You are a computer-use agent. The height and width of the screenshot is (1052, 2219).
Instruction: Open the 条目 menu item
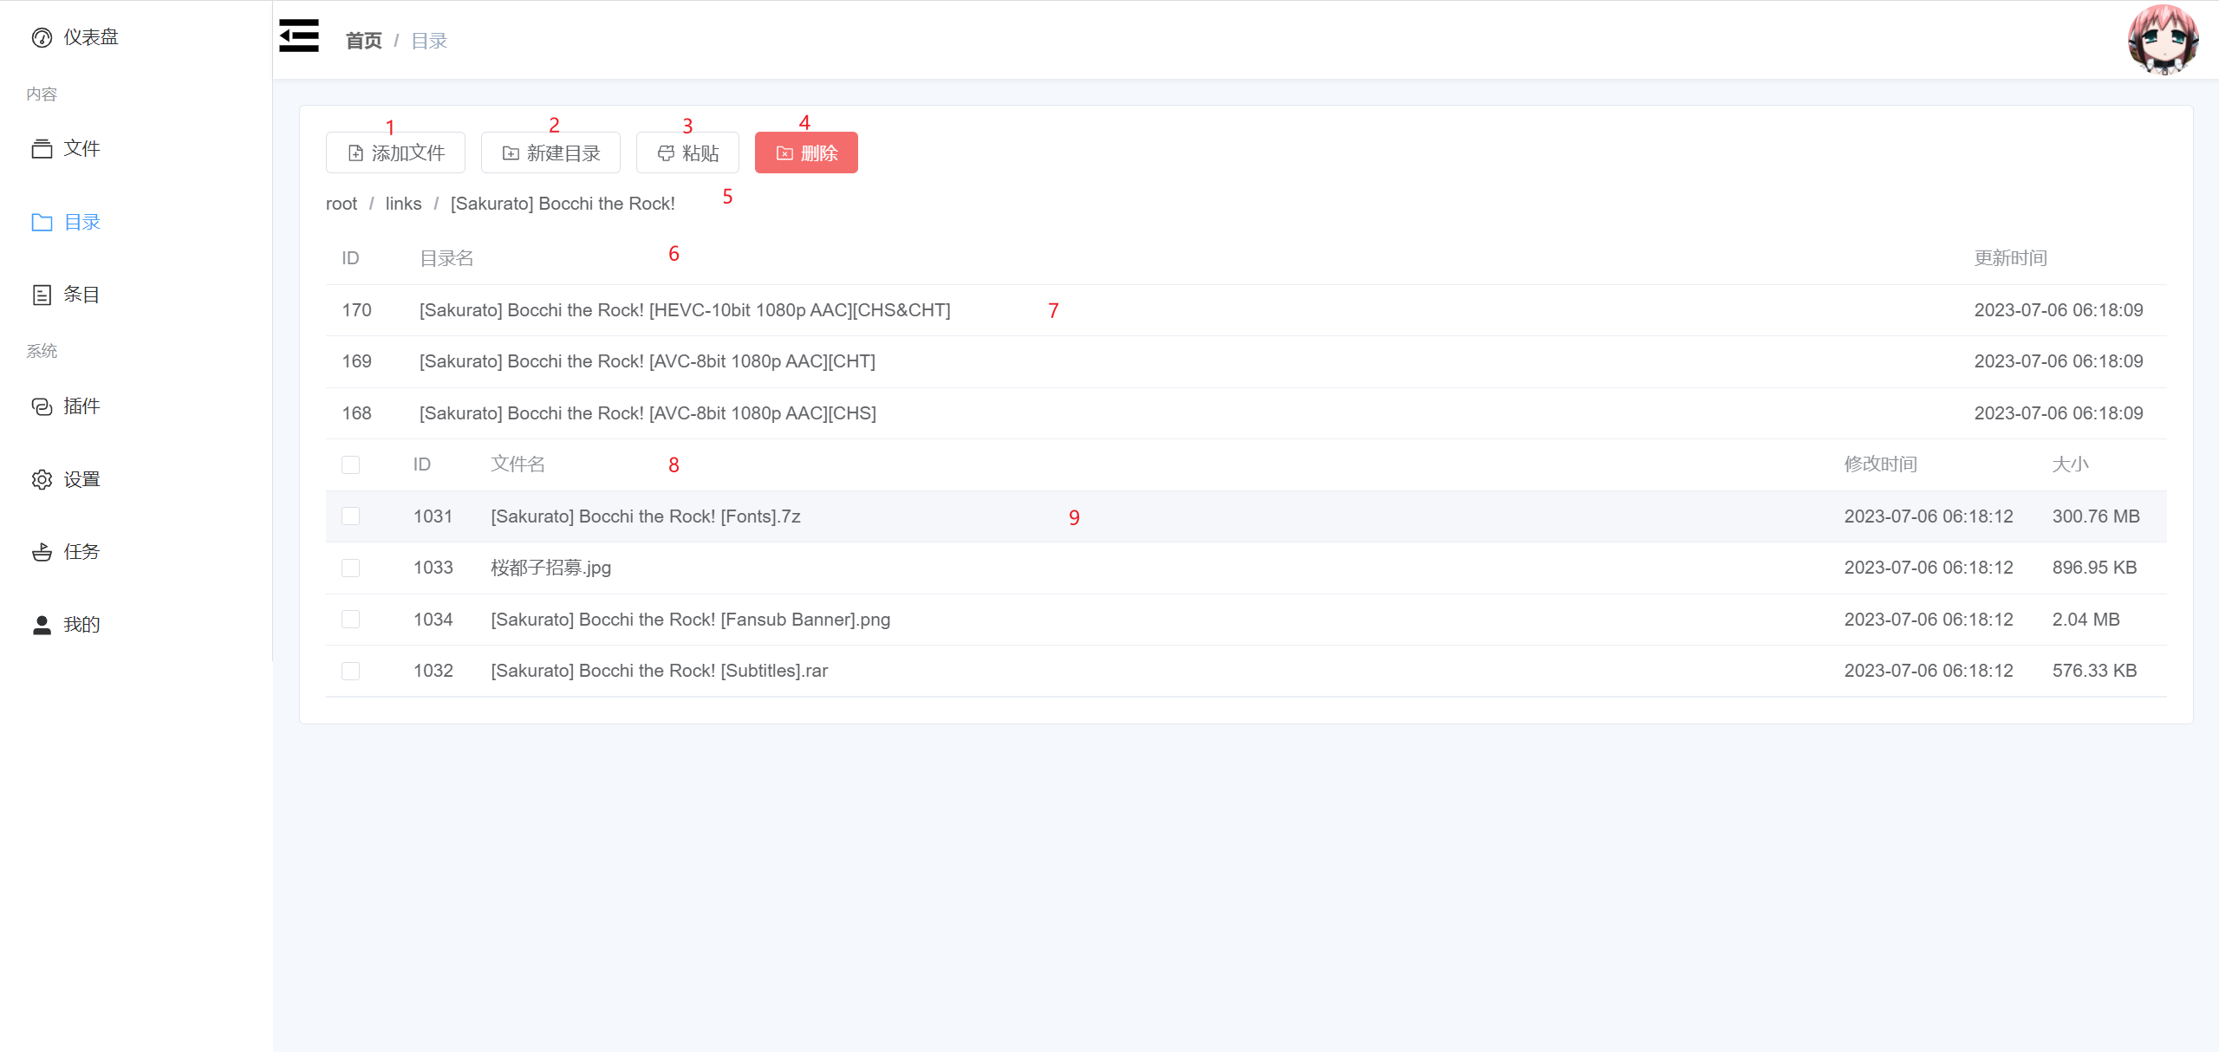coord(136,295)
